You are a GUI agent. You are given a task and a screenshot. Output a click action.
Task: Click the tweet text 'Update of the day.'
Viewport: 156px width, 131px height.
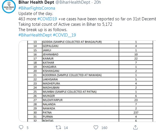(x=36, y=14)
